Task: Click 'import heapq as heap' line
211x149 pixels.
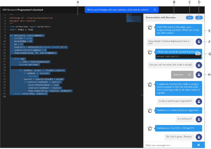Action: tap(21, 30)
